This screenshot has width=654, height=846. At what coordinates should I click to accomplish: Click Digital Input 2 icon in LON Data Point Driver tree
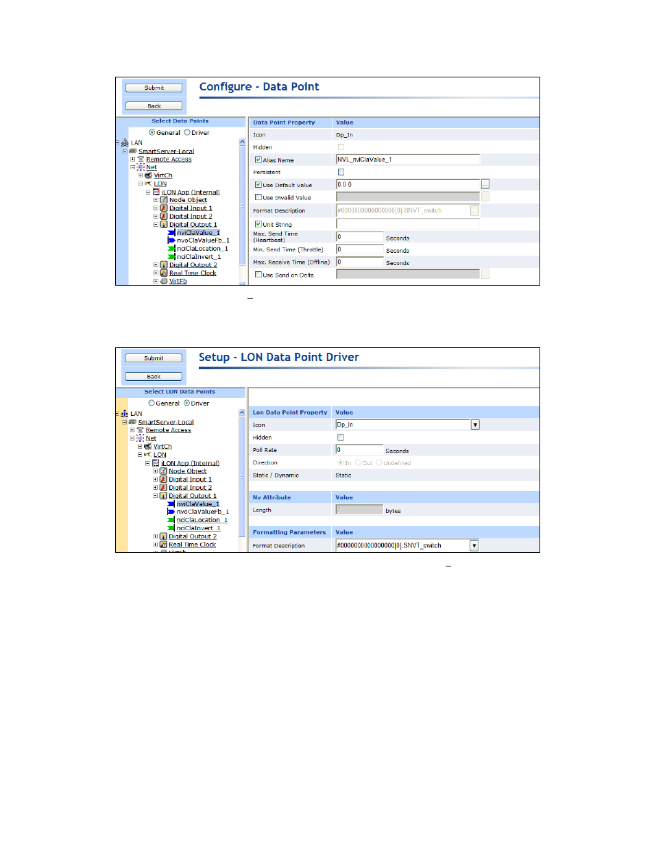[163, 488]
